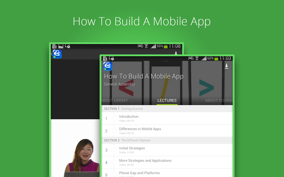Viewport: 284px width, 177px height.
Task: Tap General Assembly instructor name
Action: click(x=120, y=84)
